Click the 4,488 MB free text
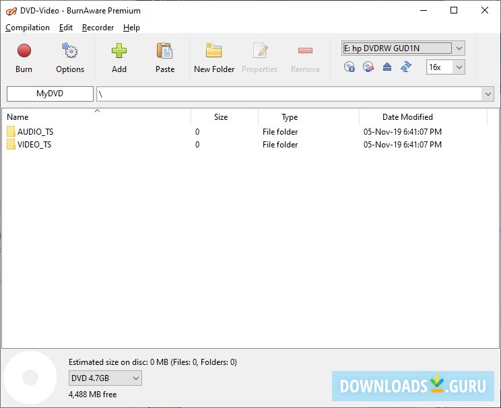Screen dimensions: 501x408 click(93, 395)
